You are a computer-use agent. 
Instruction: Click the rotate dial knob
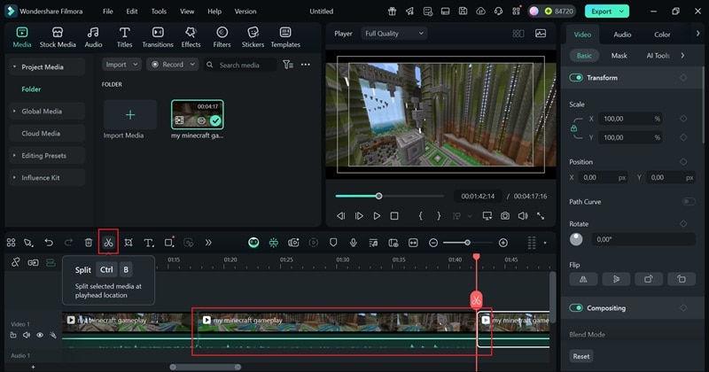(x=576, y=239)
